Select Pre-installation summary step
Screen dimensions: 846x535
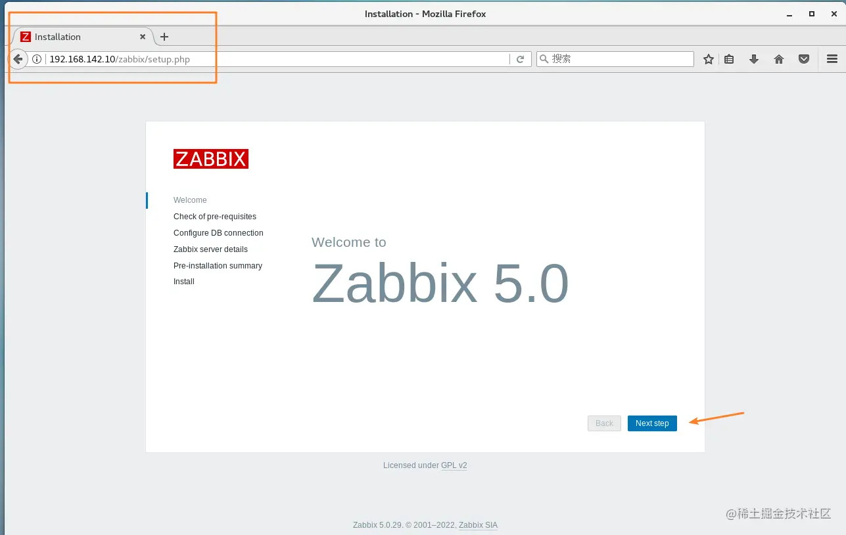click(218, 266)
